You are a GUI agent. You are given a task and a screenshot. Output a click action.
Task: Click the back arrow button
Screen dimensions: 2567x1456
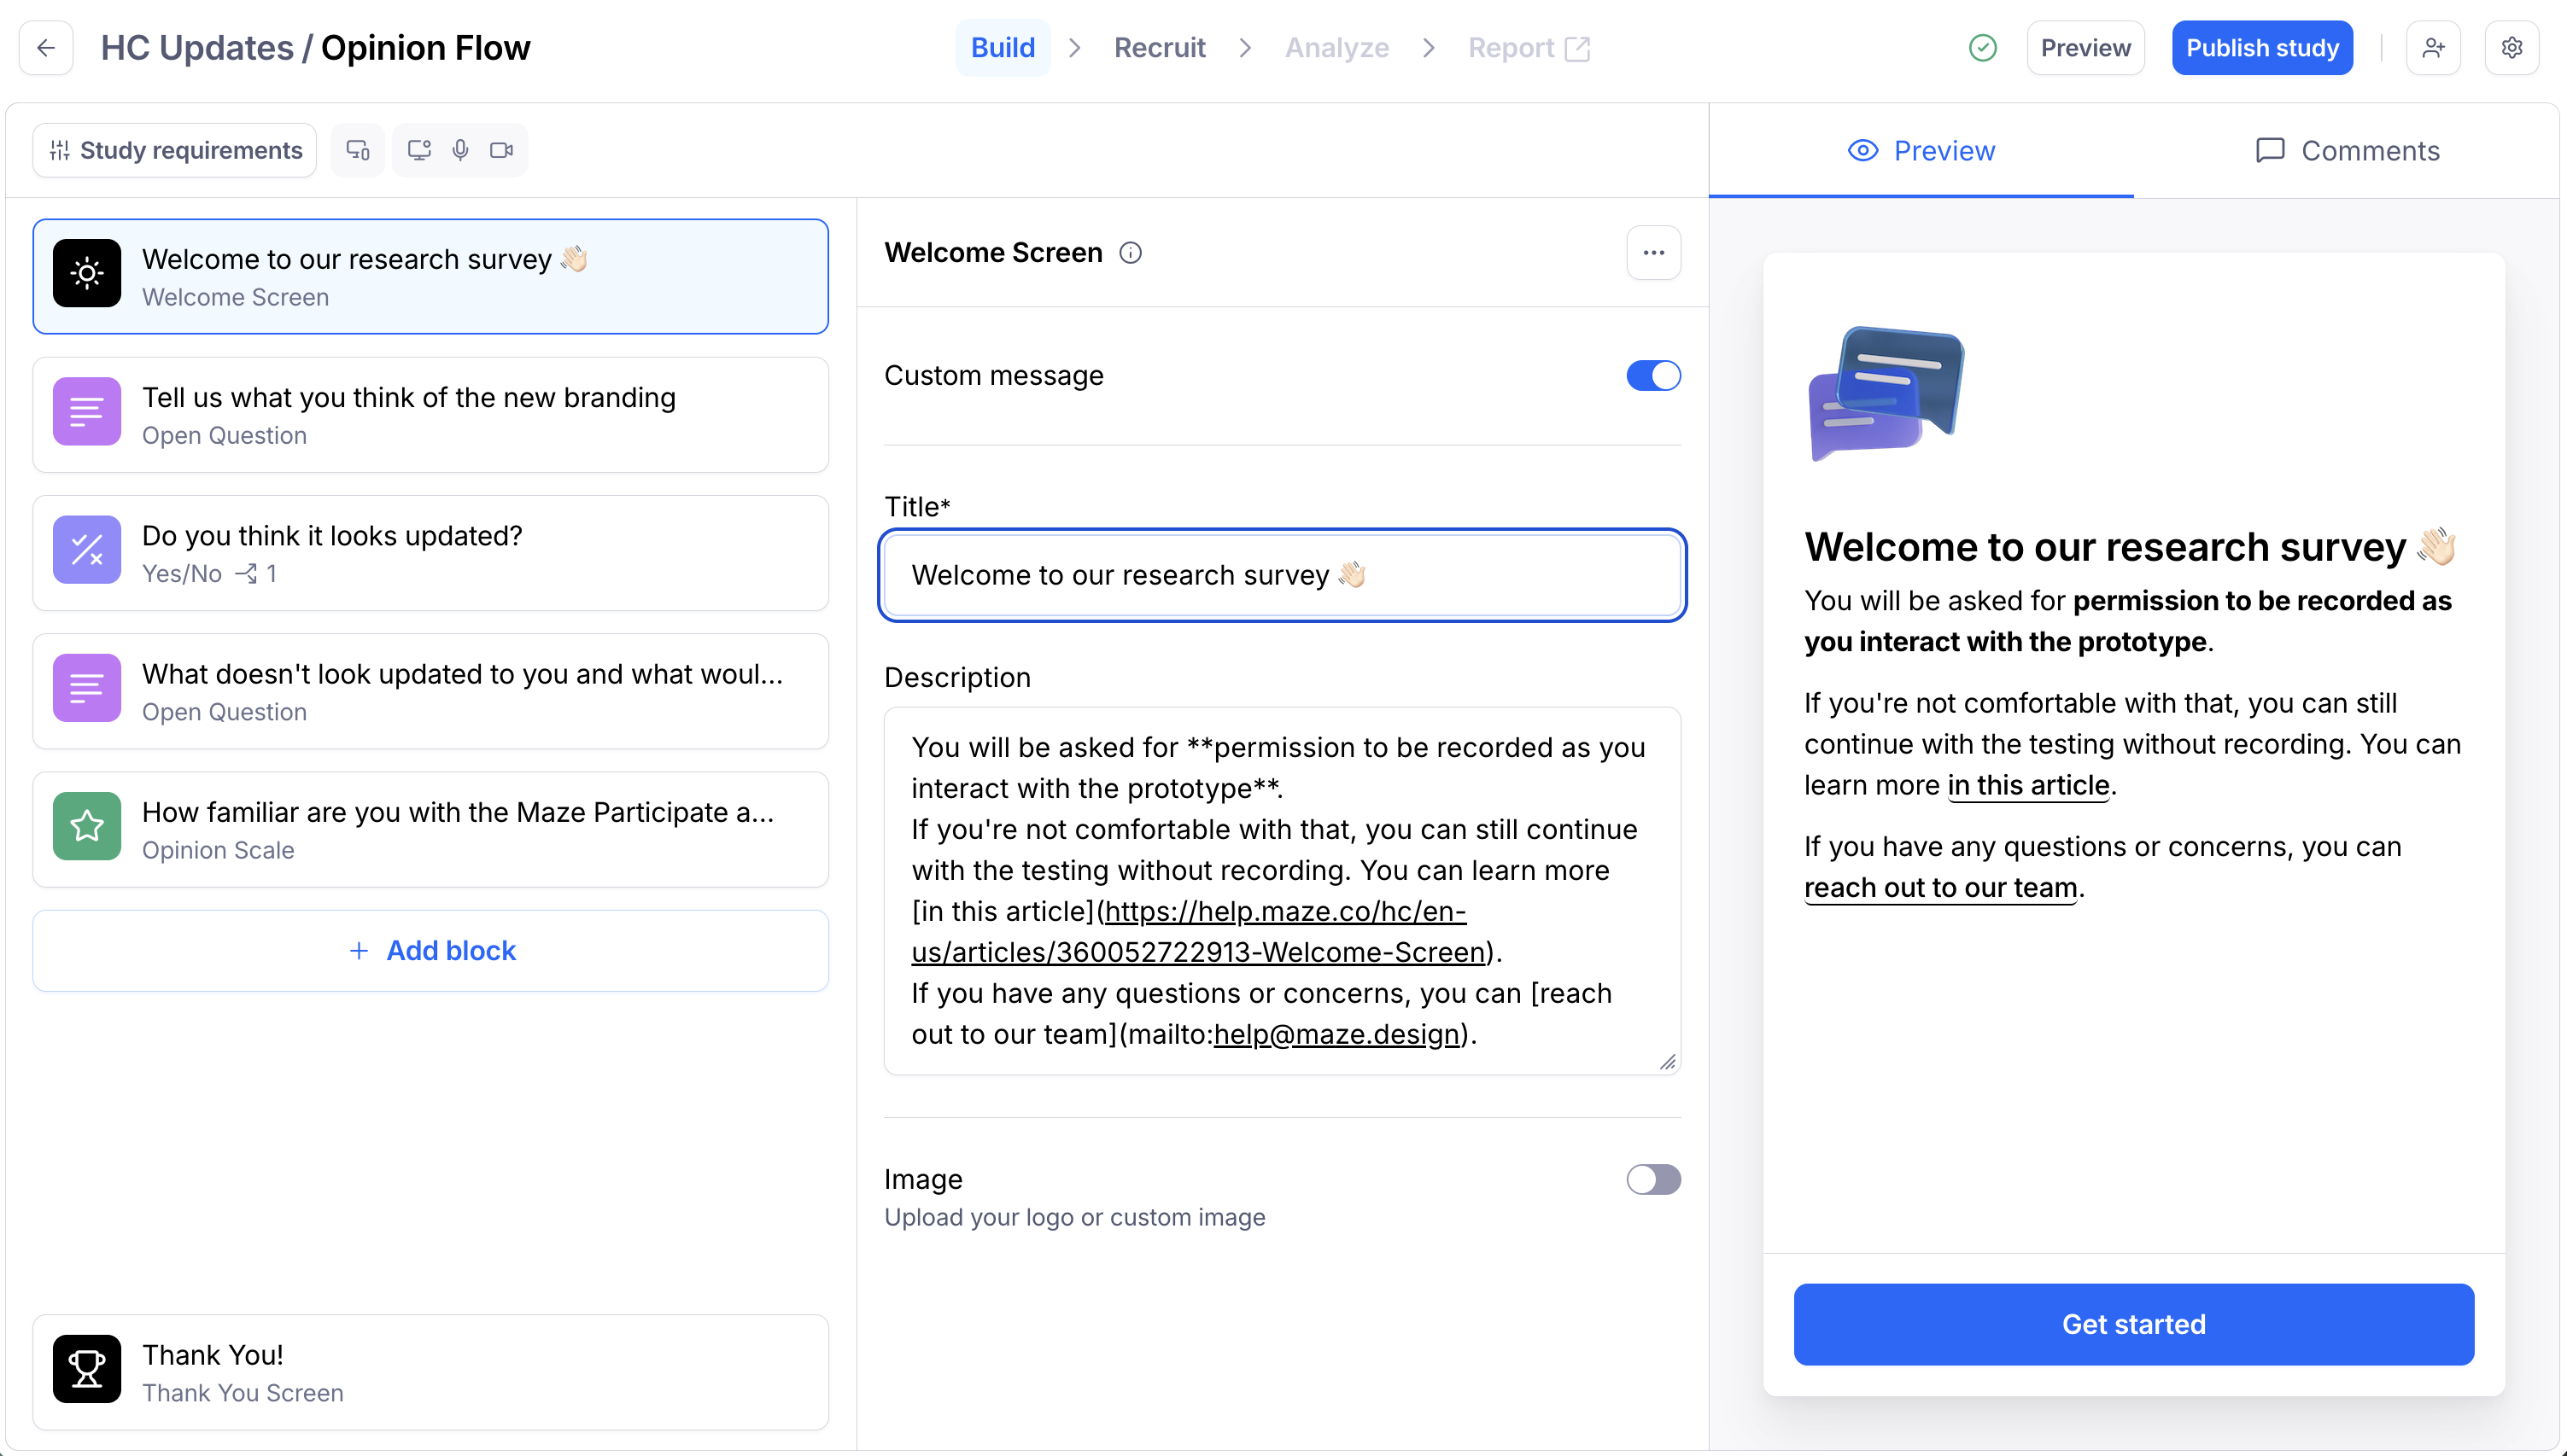click(46, 47)
